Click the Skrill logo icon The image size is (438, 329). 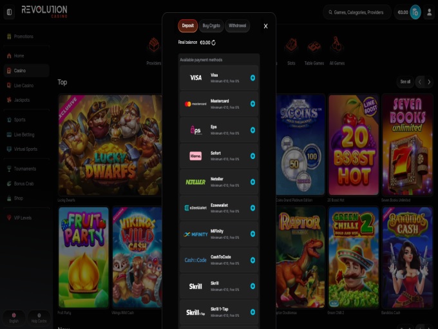tap(195, 286)
